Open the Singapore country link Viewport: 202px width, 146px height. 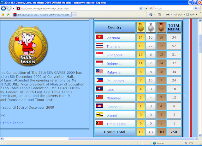click(x=114, y=55)
